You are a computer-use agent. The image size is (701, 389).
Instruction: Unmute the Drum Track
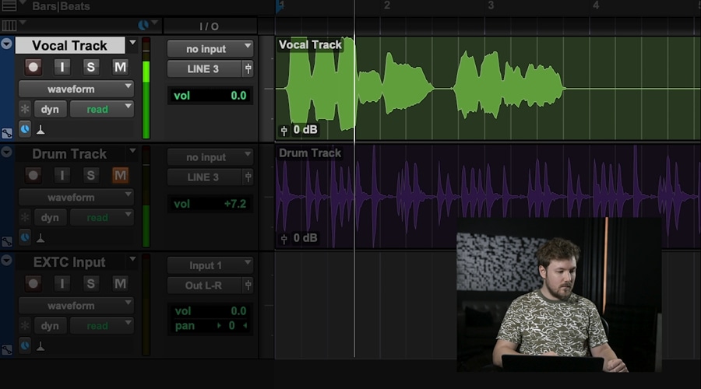(x=120, y=175)
